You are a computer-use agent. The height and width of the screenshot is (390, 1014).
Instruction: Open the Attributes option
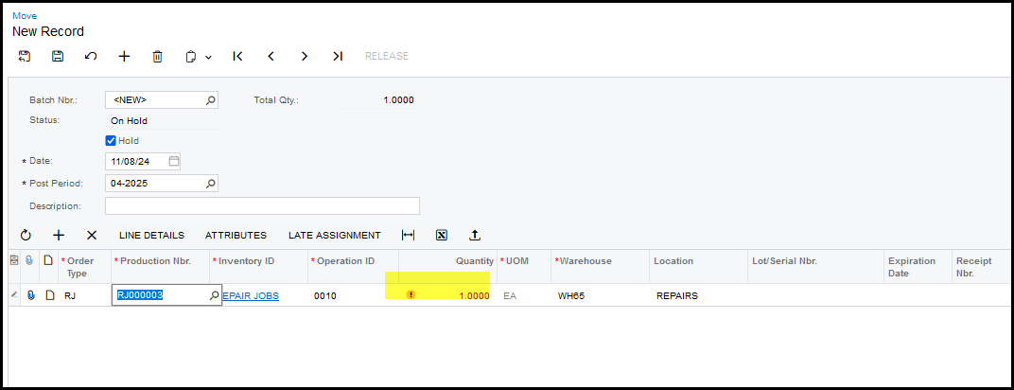click(x=236, y=235)
